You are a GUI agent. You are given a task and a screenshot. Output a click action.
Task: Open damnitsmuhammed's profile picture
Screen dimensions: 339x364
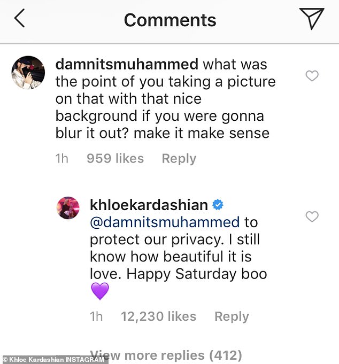(28, 72)
